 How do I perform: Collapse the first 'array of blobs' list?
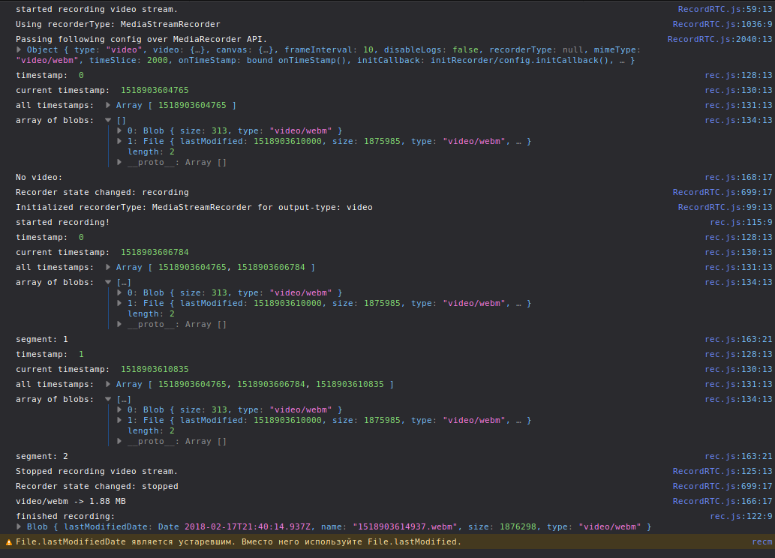tap(108, 120)
